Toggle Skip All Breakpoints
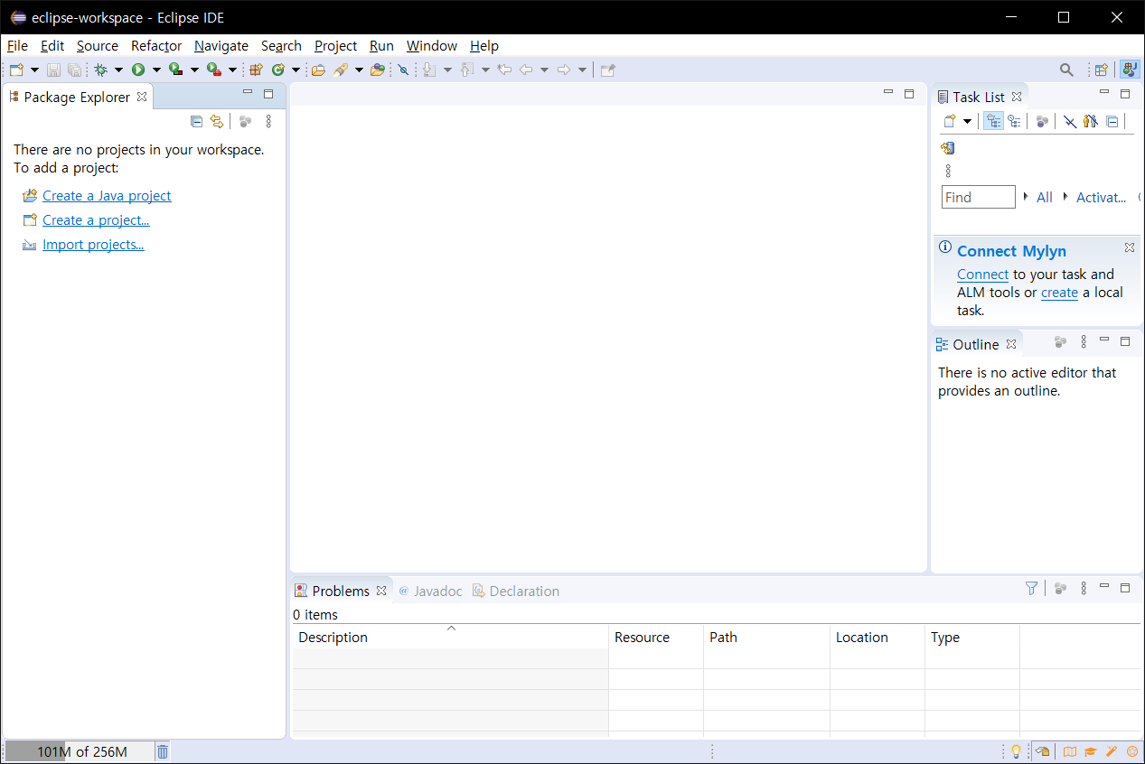Image resolution: width=1145 pixels, height=764 pixels. (x=403, y=70)
